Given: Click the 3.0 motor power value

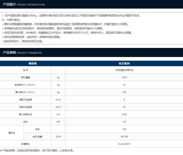Looking at the screenshot, I should [x=124, y=122].
